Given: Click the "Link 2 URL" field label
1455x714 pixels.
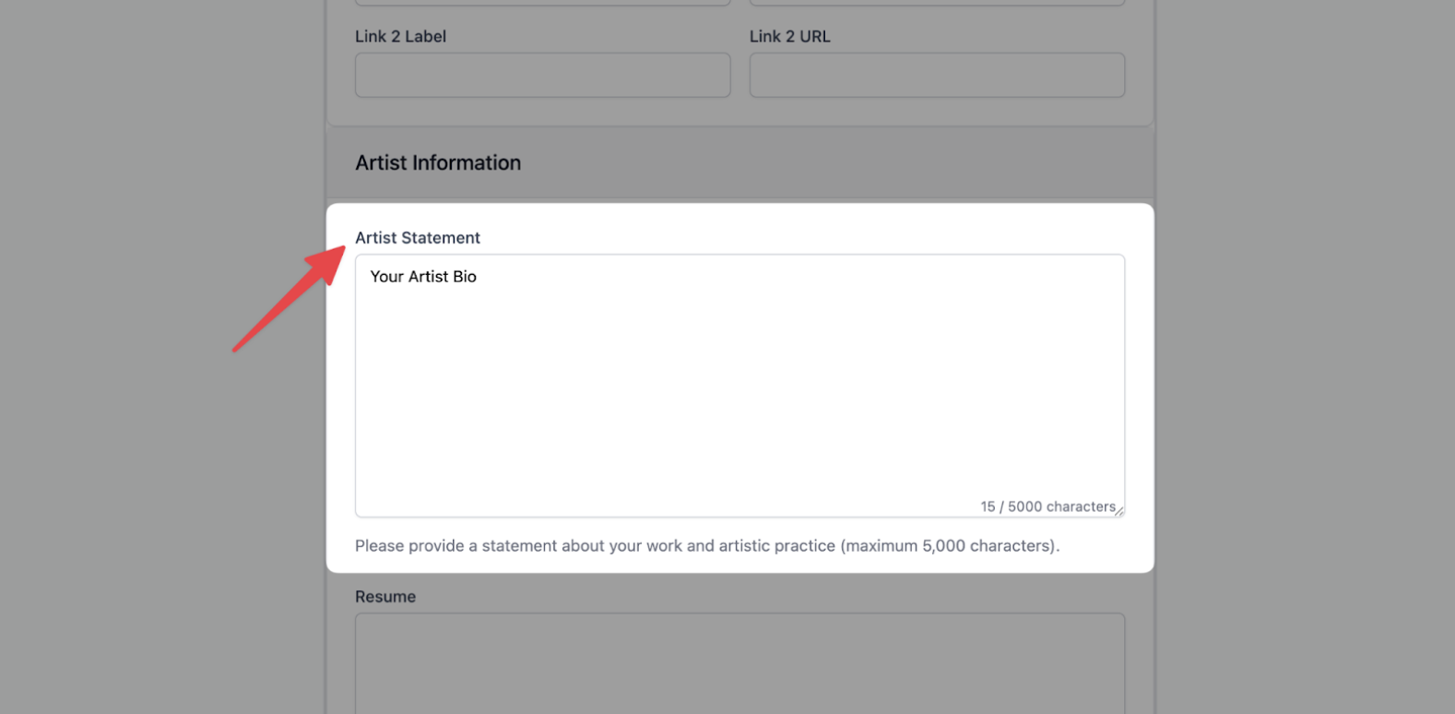Looking at the screenshot, I should [789, 37].
